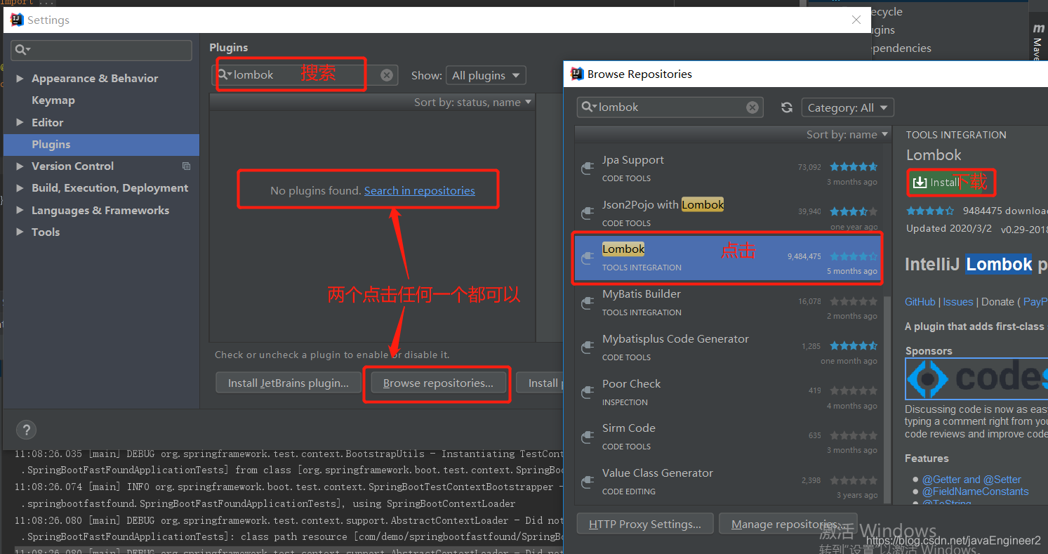Select Json2Pojo with Lombok plugin row

click(x=728, y=213)
